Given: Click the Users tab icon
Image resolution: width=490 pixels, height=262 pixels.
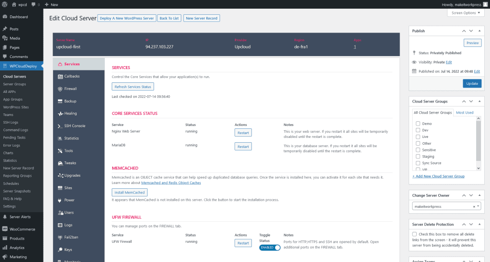Looking at the screenshot, I should click(60, 213).
